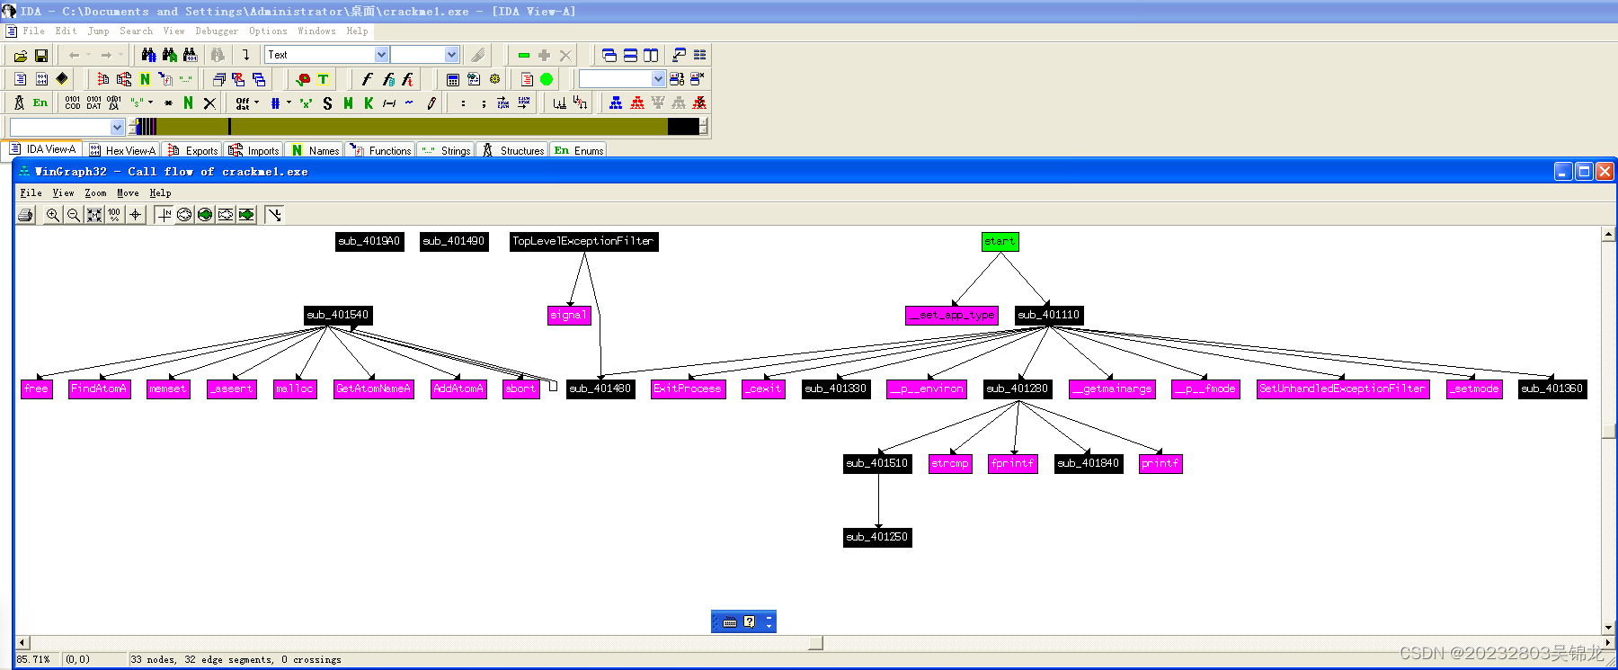
Task: Toggle the easy layout L arrow button
Action: (274, 214)
